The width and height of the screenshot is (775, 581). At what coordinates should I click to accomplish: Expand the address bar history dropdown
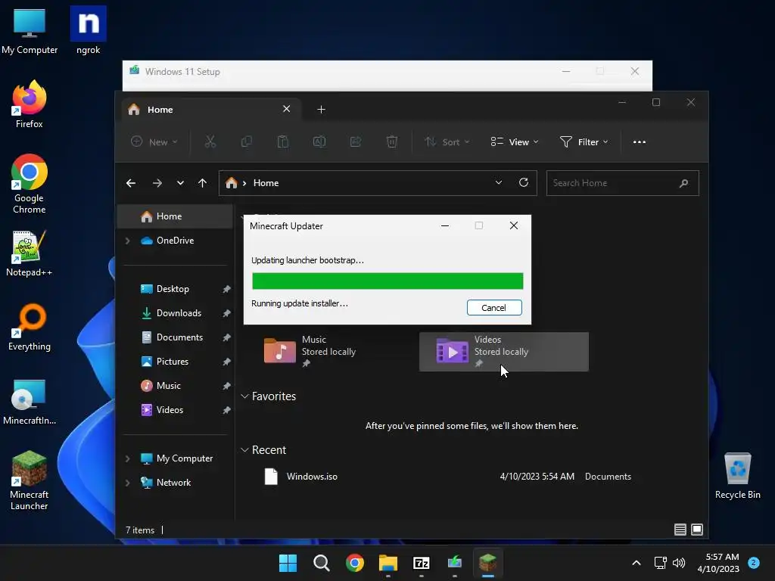[499, 183]
